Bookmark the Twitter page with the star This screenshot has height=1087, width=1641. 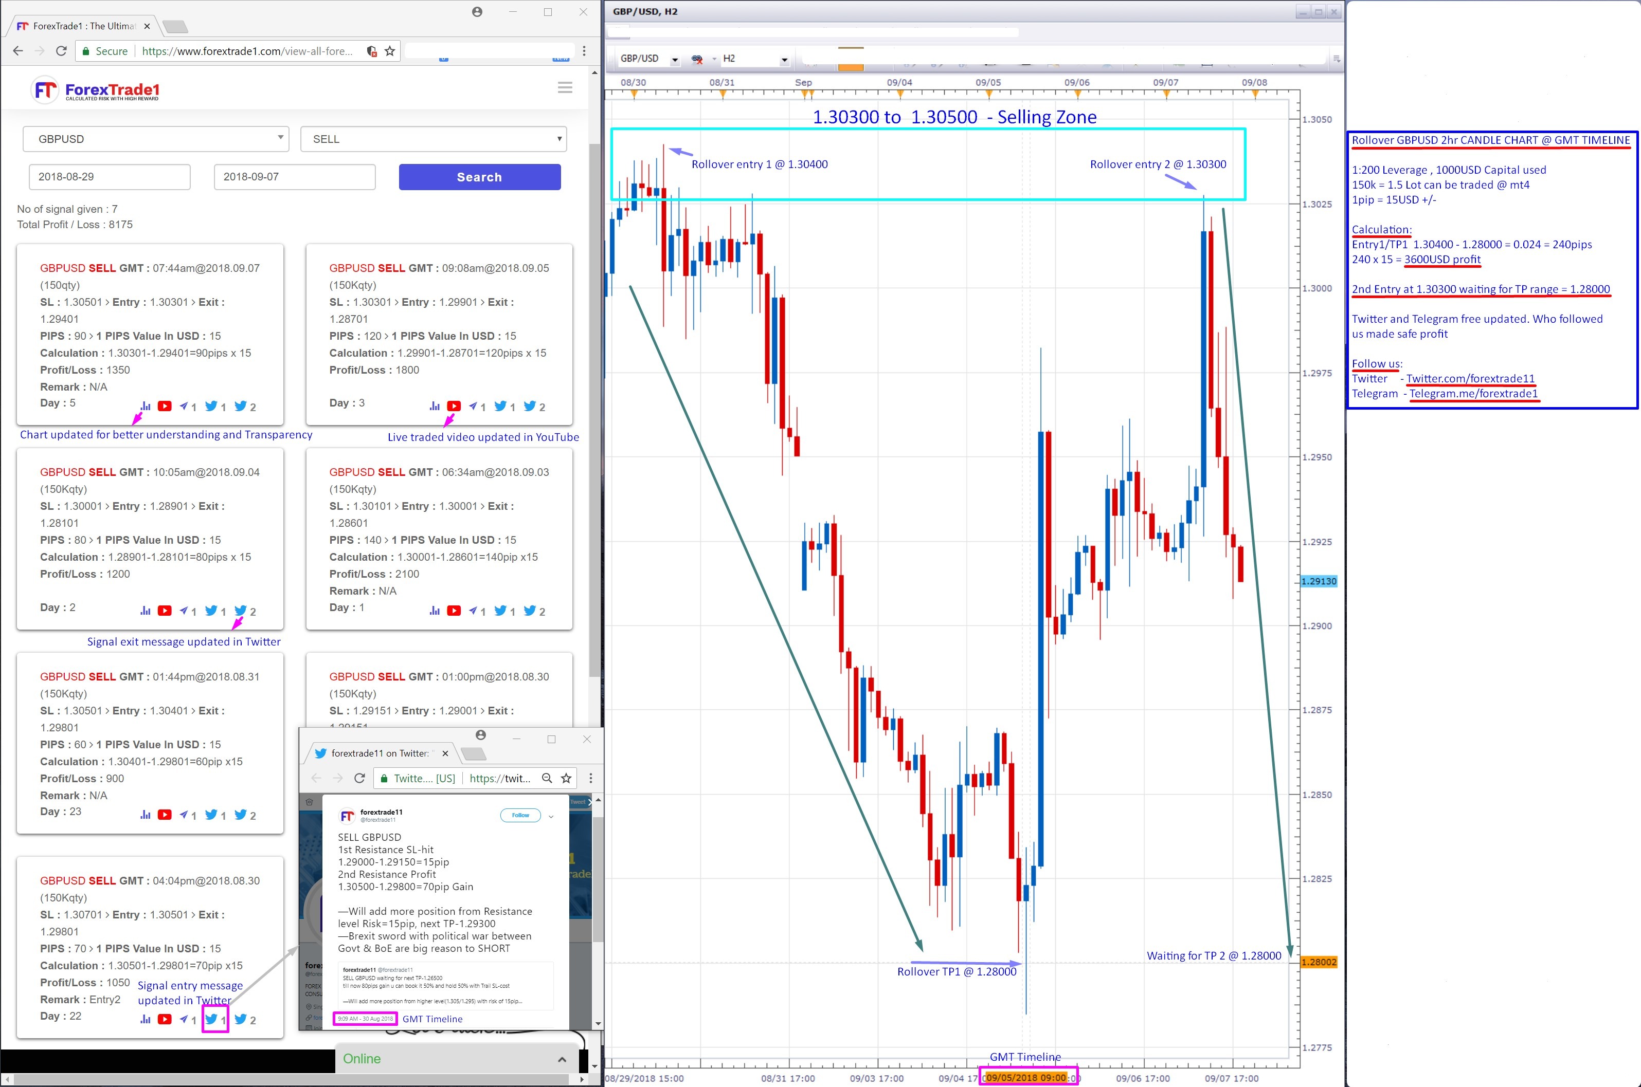pyautogui.click(x=567, y=779)
